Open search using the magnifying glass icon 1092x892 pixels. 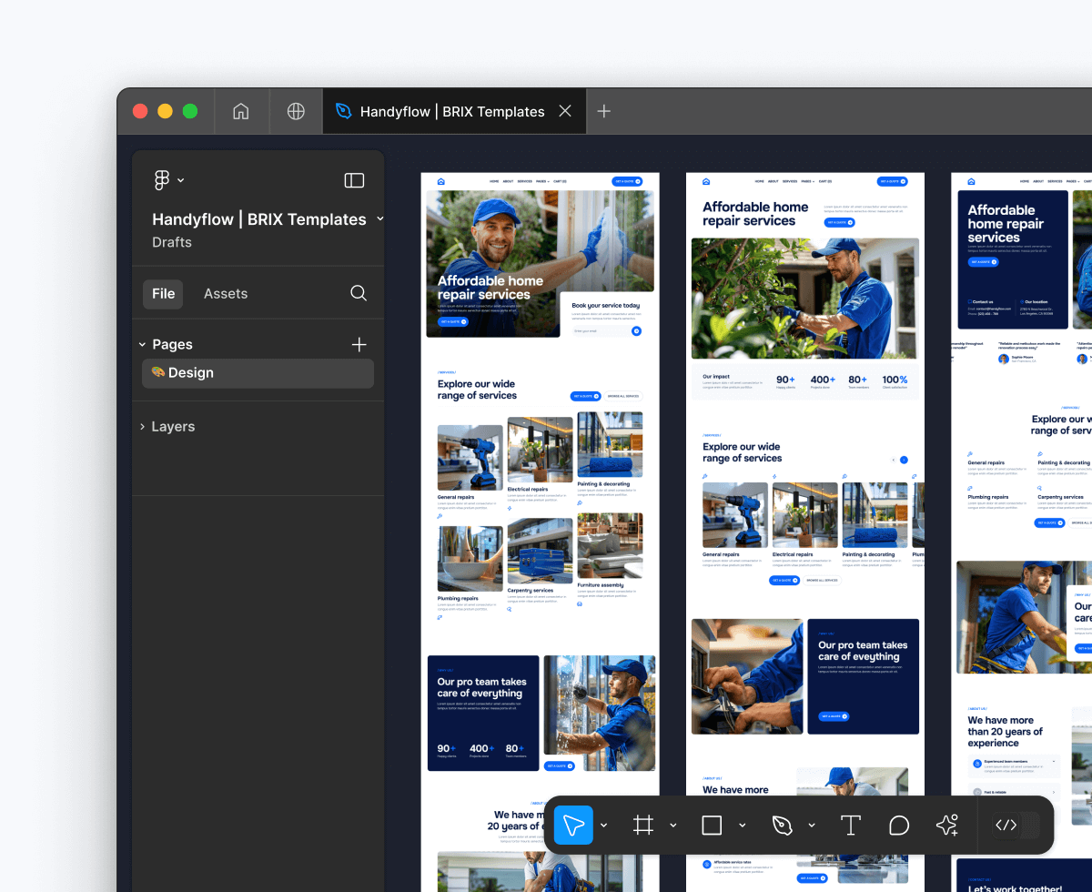(358, 293)
